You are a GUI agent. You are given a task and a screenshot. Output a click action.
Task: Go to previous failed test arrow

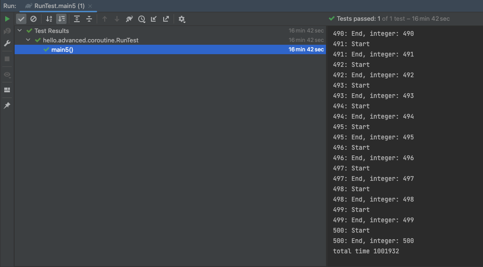(x=105, y=19)
